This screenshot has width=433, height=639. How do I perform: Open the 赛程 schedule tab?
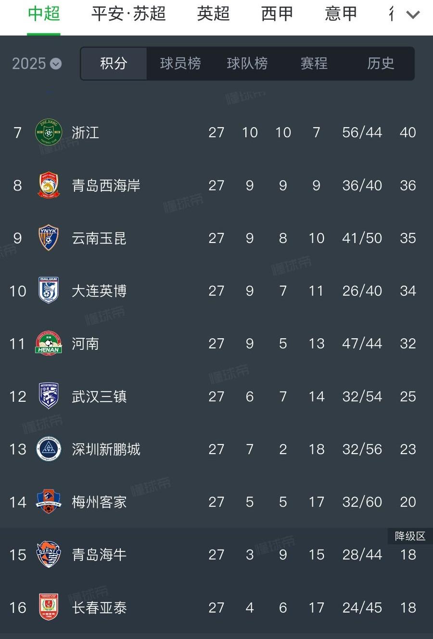[314, 63]
